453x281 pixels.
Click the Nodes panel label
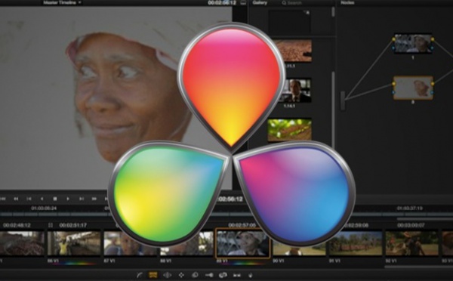[347, 2]
